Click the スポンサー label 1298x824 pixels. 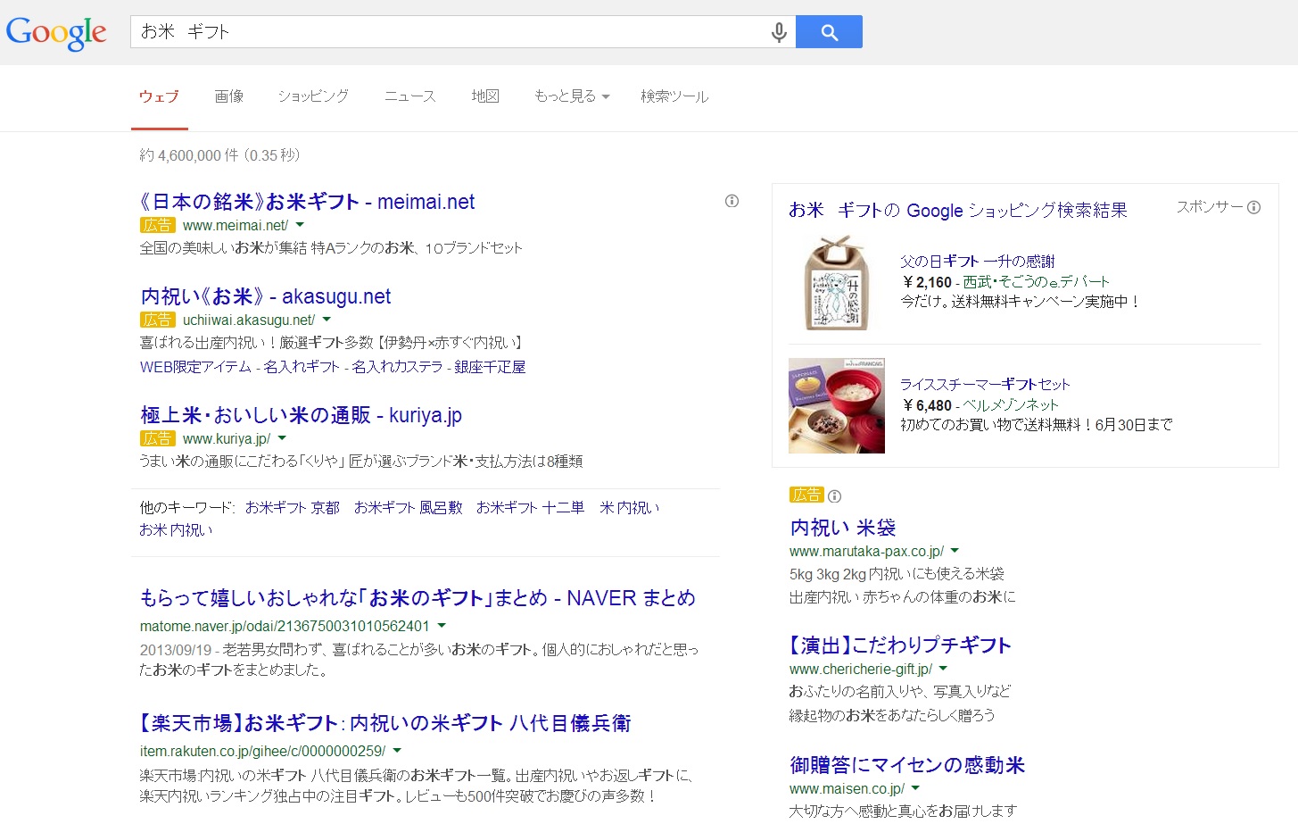point(1210,207)
